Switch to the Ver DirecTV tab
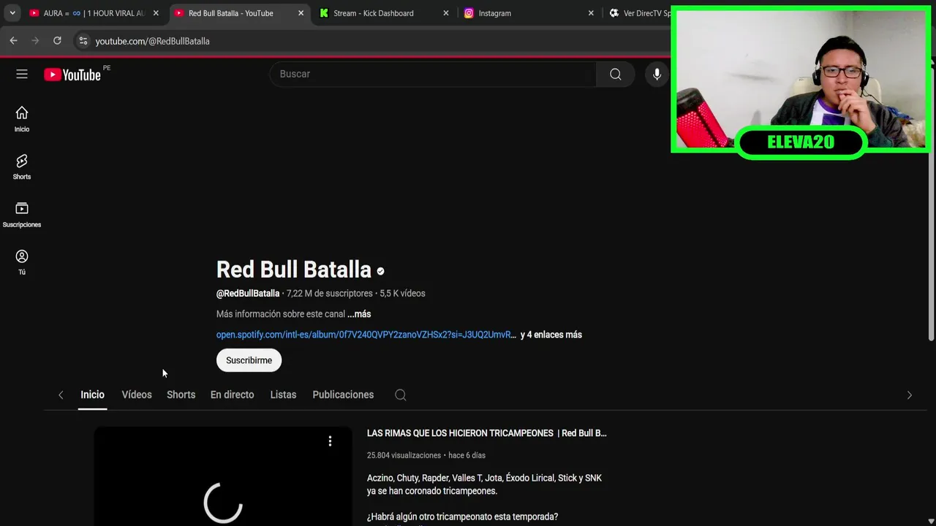This screenshot has height=526, width=936. pyautogui.click(x=640, y=13)
